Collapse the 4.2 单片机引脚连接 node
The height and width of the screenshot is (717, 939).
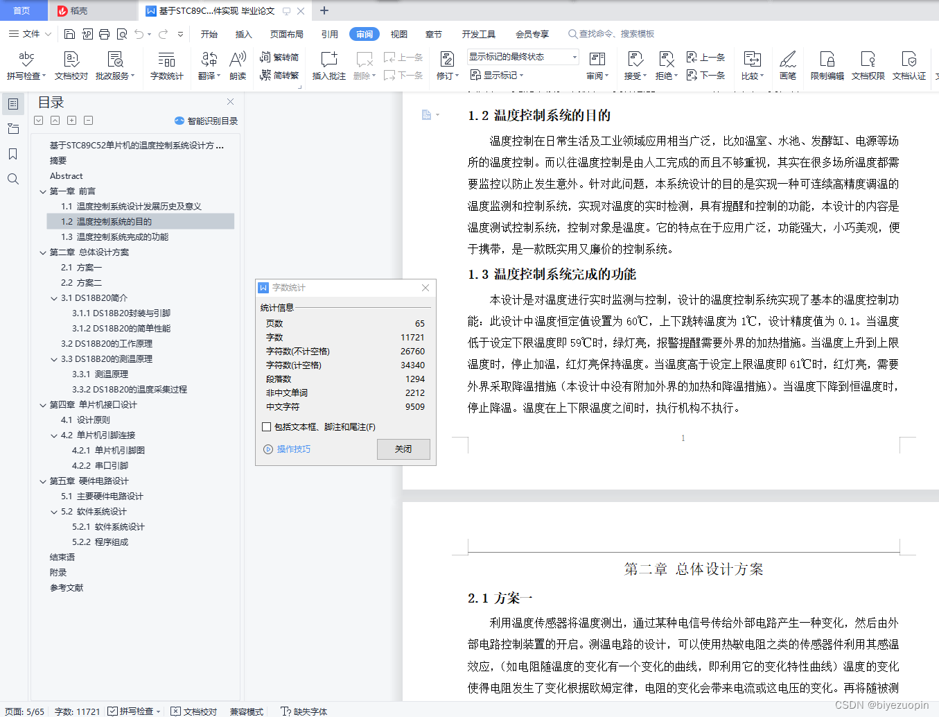(54, 435)
